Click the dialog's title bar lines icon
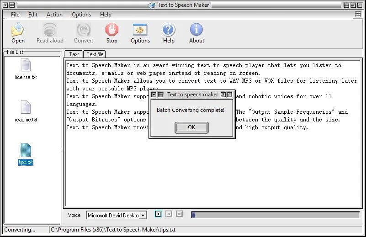Screen dimensions: 366x237 pyautogui.click(x=160, y=95)
